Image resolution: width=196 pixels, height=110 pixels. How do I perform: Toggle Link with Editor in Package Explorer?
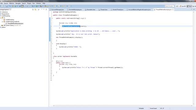click(36, 9)
